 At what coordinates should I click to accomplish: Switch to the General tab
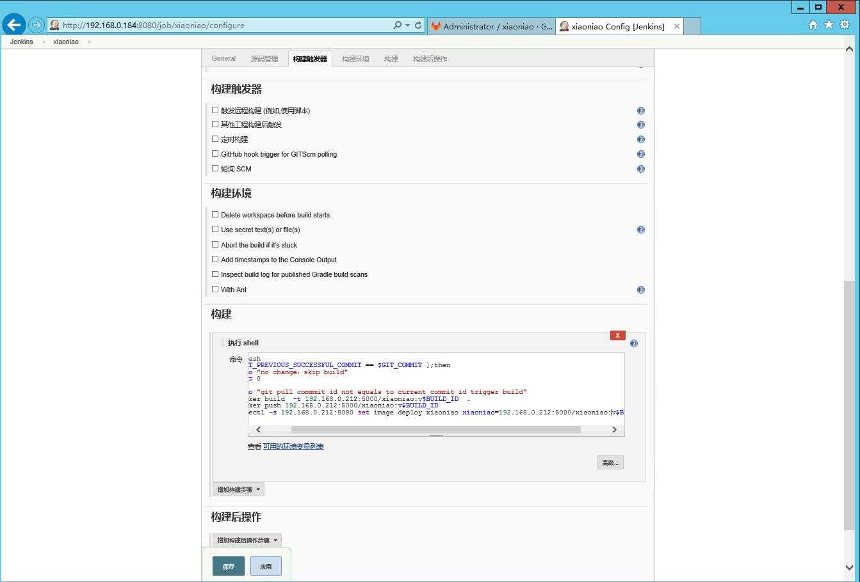(223, 58)
